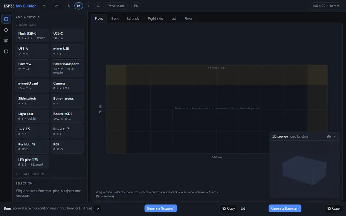Add a PG7 cable gland cutout
The image size is (346, 216).
pyautogui.click(x=67, y=147)
